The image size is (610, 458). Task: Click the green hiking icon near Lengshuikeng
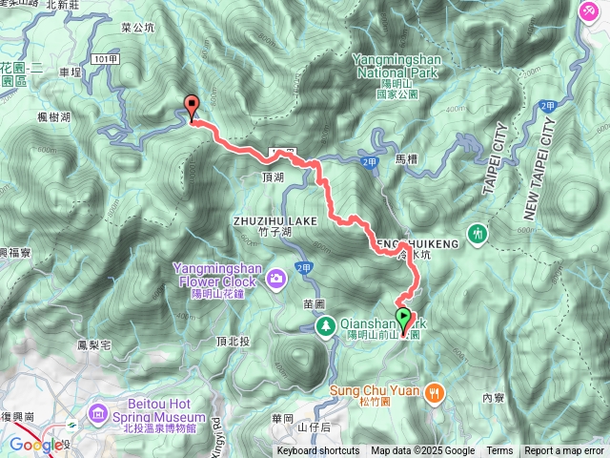pos(477,235)
